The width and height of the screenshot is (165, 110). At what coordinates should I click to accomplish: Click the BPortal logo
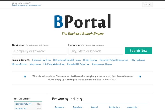coord(82,21)
